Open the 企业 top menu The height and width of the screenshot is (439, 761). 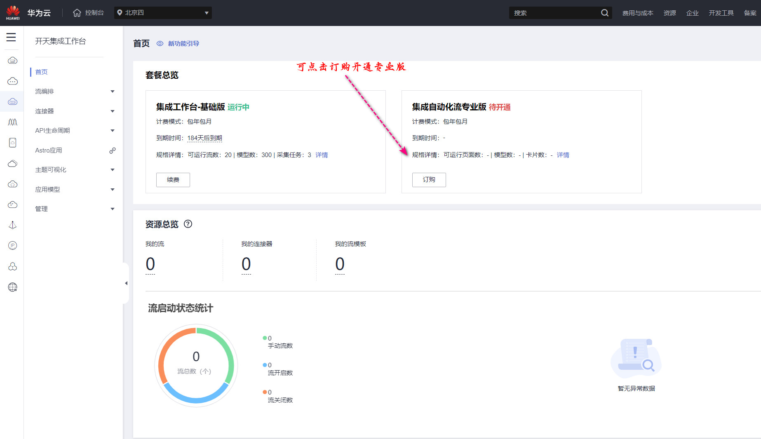tap(693, 13)
